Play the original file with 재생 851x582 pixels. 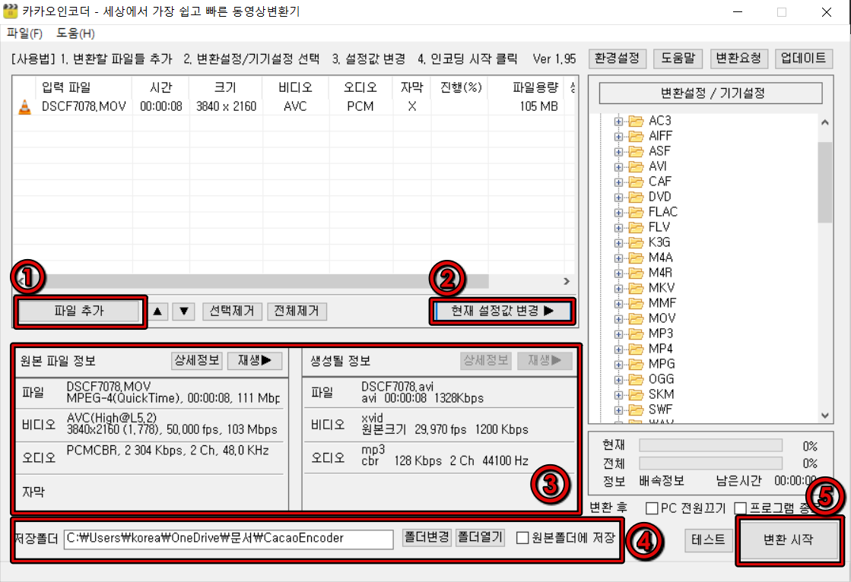tap(255, 360)
